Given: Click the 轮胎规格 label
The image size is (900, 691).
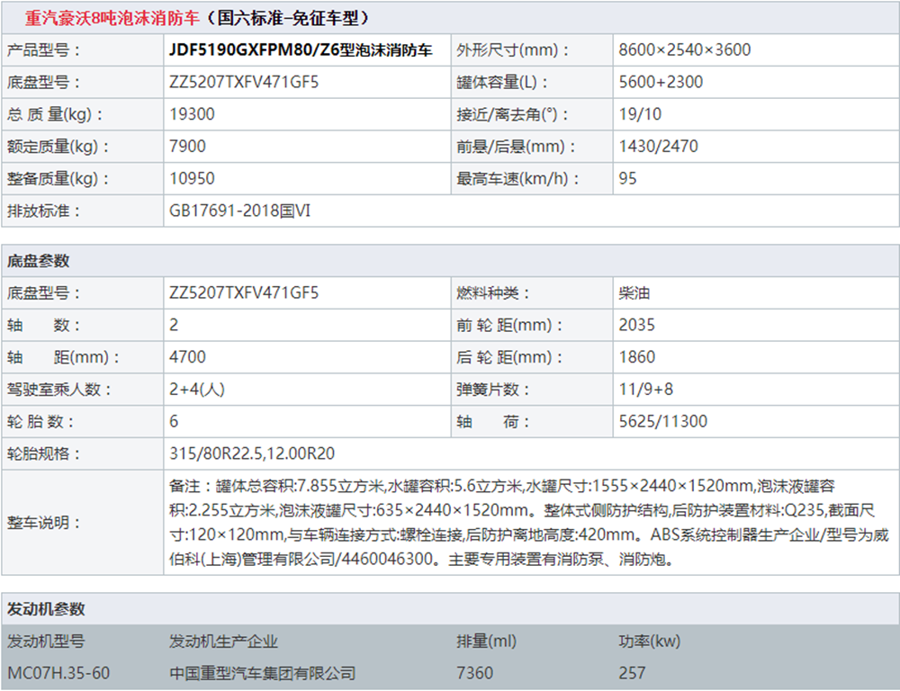Looking at the screenshot, I should [43, 454].
